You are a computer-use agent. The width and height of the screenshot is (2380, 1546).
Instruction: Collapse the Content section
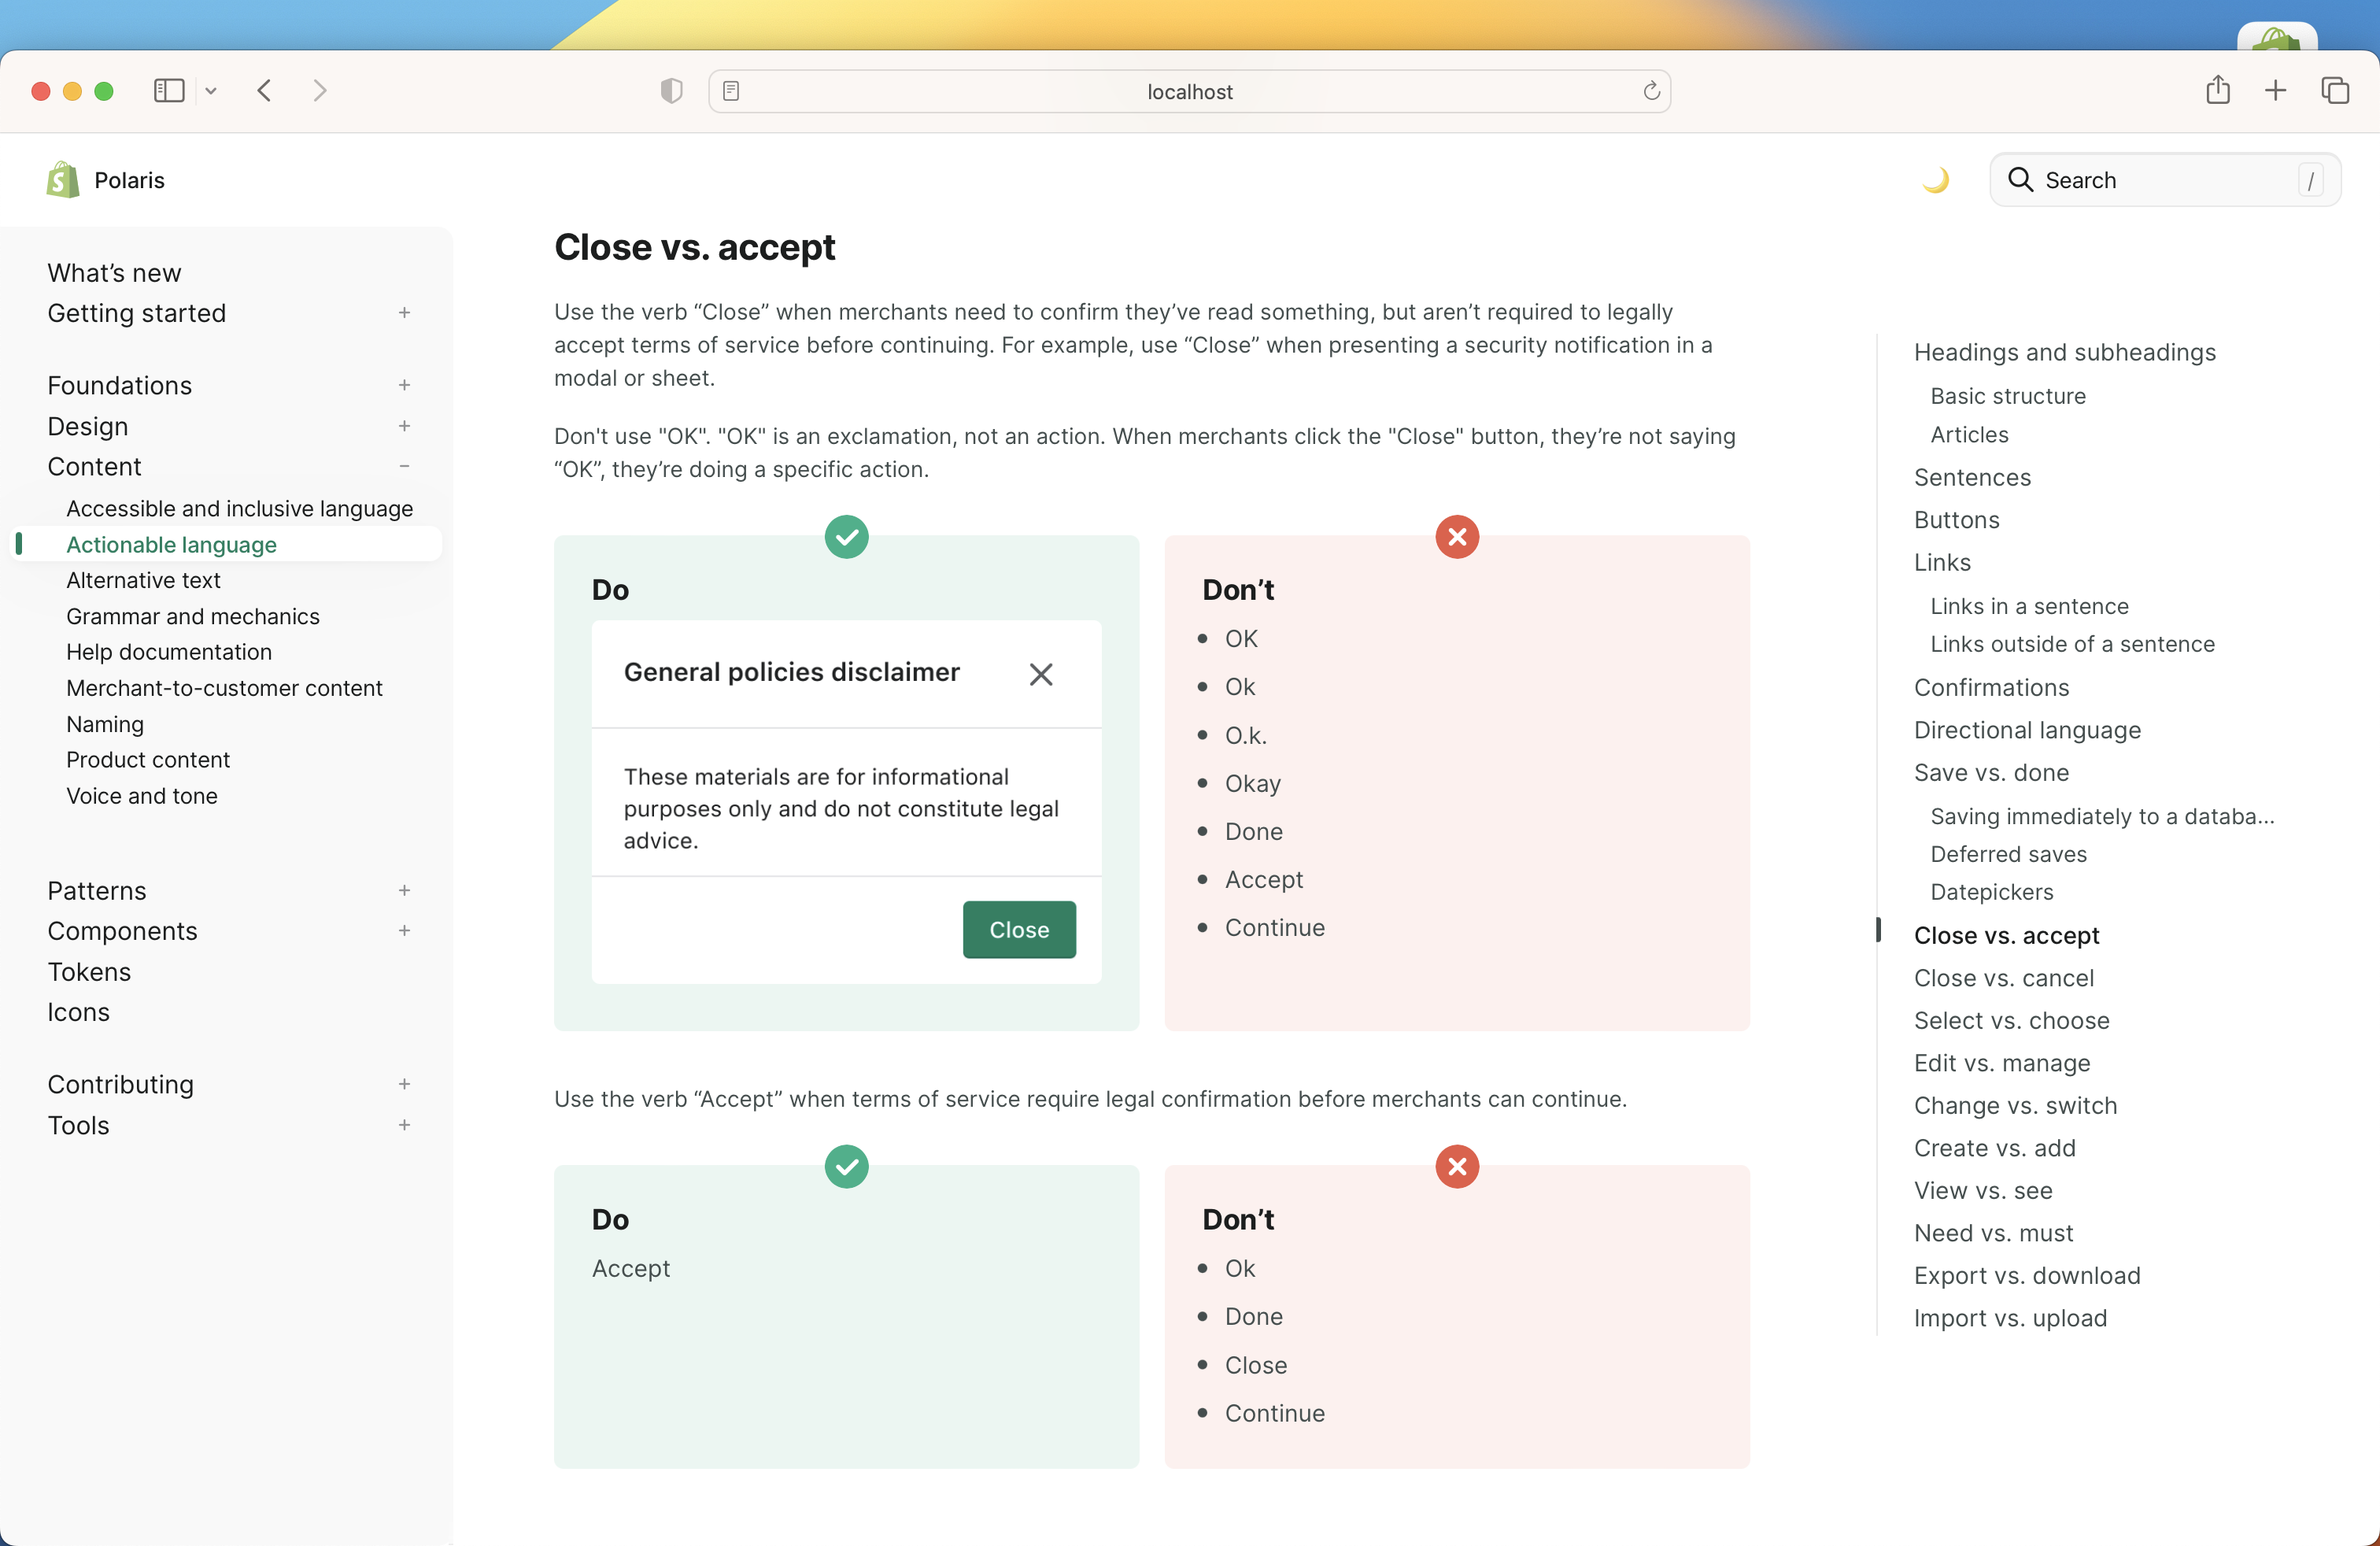(x=404, y=466)
